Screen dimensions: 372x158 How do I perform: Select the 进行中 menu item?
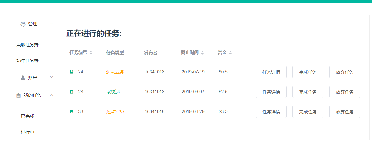[x=28, y=132]
